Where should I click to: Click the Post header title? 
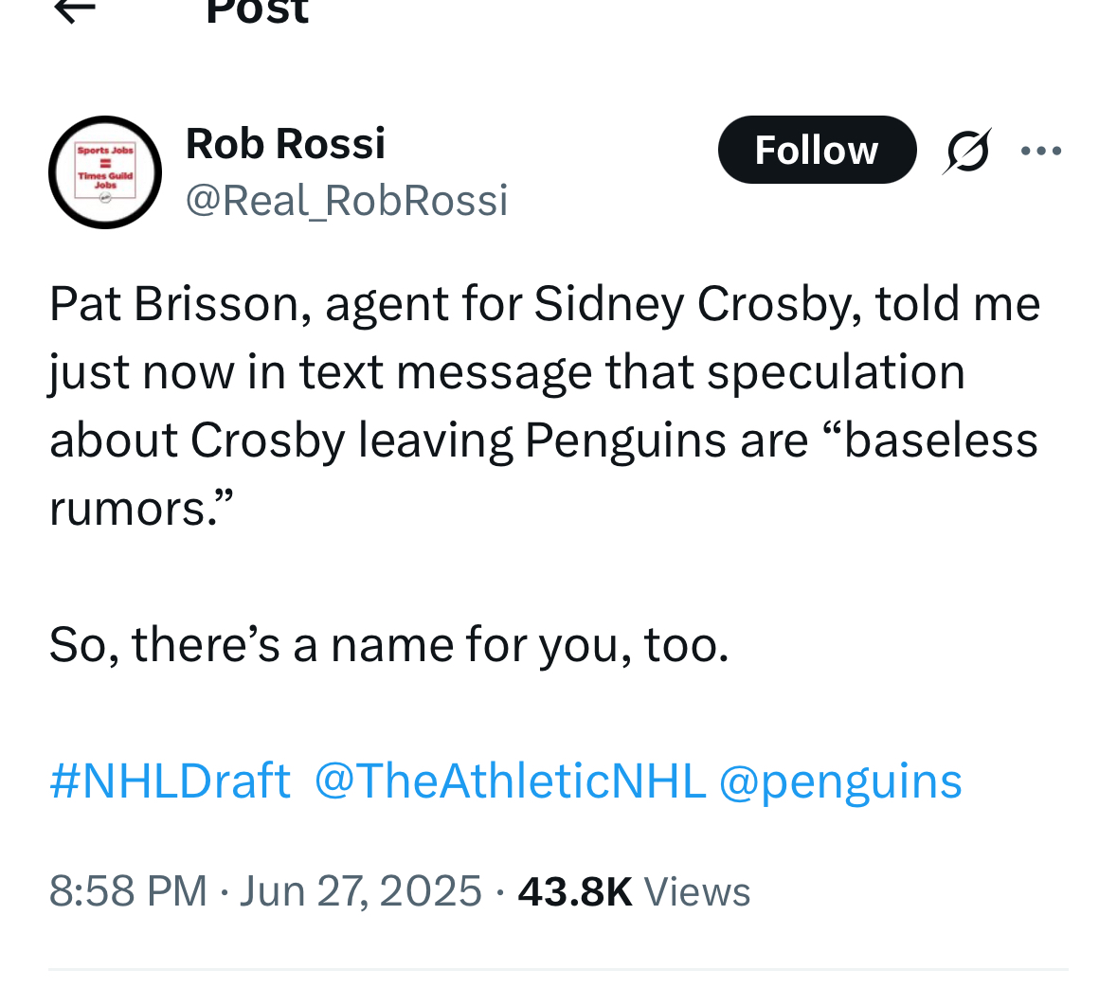257,10
